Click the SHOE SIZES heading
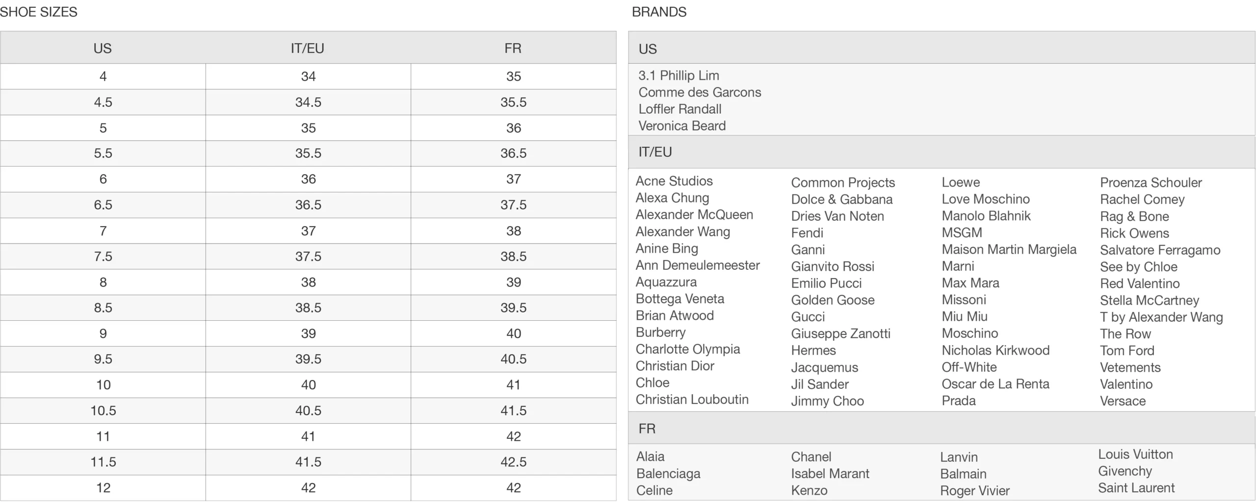 coord(39,12)
